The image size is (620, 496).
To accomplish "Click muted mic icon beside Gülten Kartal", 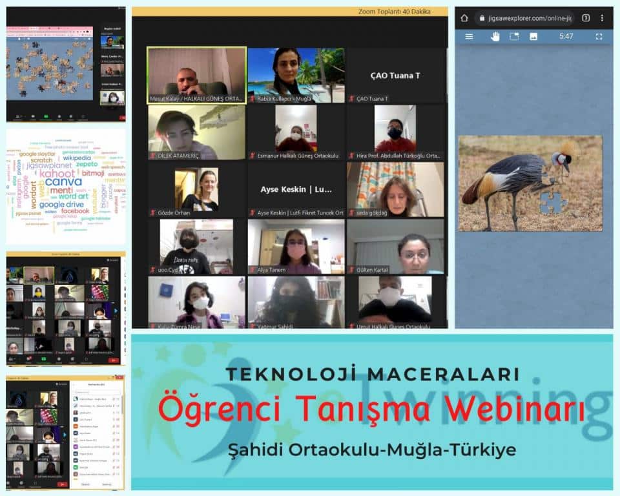I will [351, 270].
